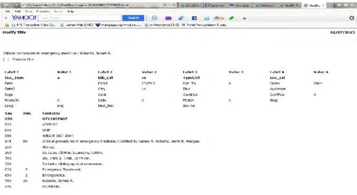The width and height of the screenshot is (357, 195).
Task: Refresh the page with the reload icon
Action: tap(173, 5)
